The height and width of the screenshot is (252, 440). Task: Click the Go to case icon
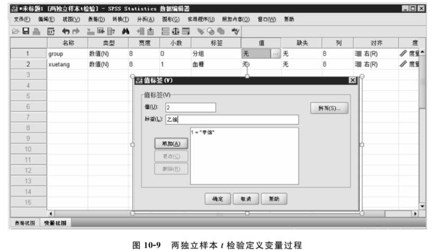[91, 31]
